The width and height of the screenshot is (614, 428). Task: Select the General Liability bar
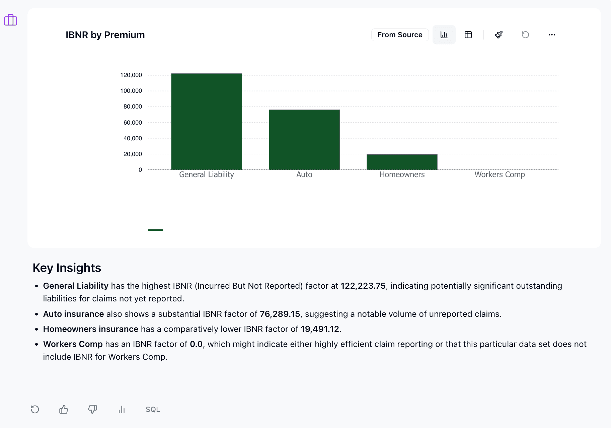coord(207,122)
